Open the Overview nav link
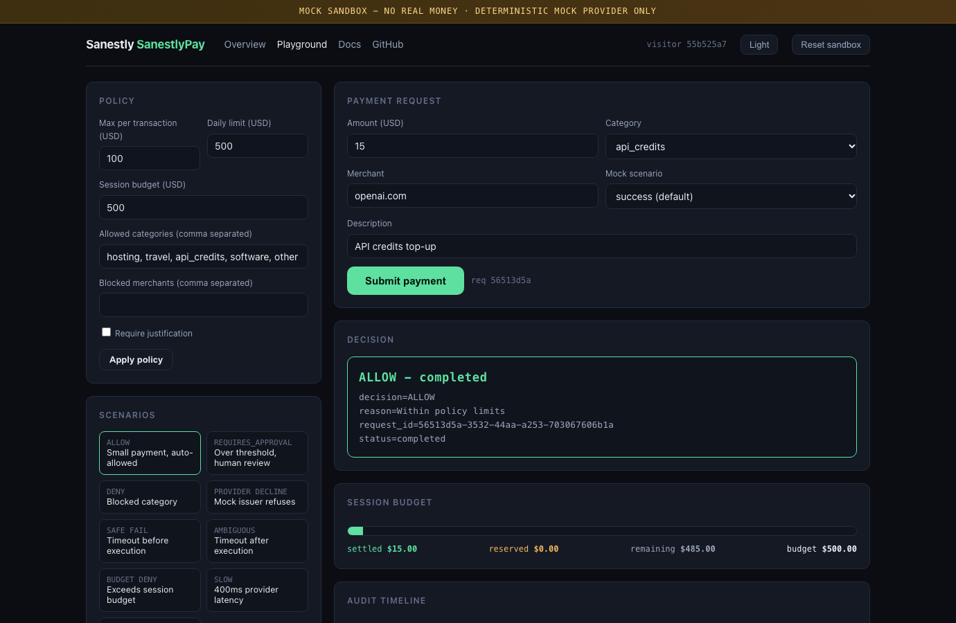The image size is (956, 623). click(x=245, y=44)
